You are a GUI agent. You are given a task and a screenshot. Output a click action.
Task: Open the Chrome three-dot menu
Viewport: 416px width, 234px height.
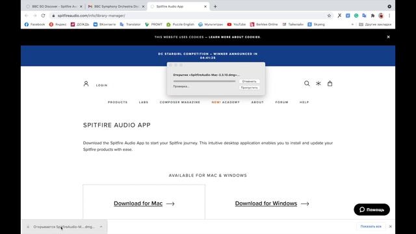389,16
